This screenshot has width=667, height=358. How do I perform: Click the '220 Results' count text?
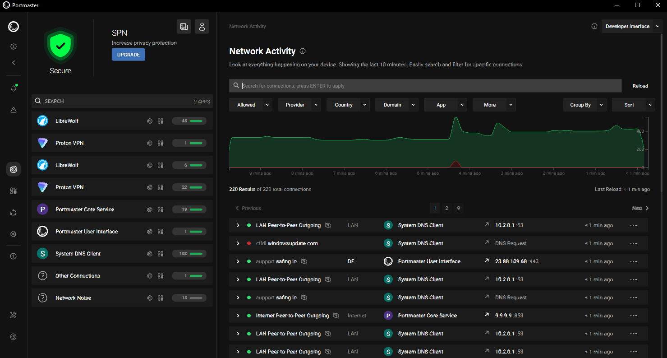[242, 189]
